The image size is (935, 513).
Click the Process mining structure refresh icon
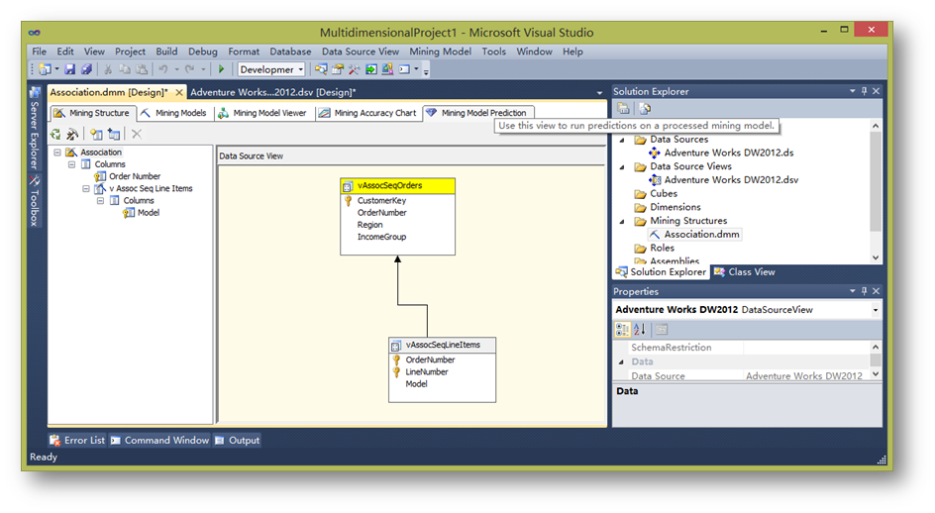point(55,134)
